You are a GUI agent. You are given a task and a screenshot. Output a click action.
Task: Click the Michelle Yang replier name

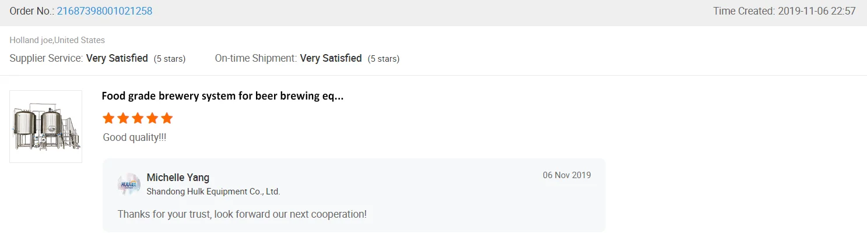click(178, 178)
